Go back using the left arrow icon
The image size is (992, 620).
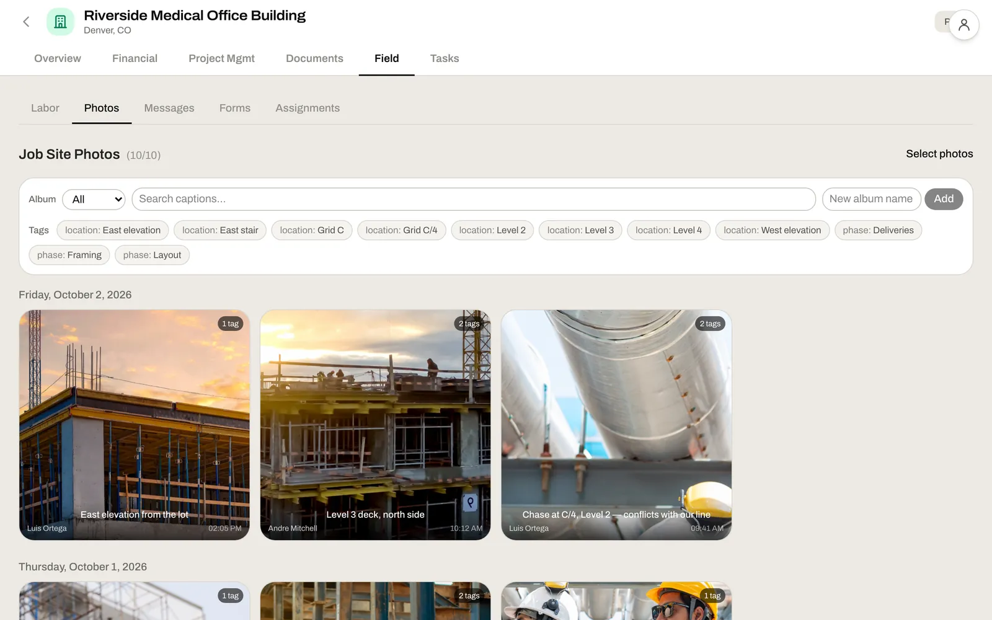pyautogui.click(x=26, y=22)
